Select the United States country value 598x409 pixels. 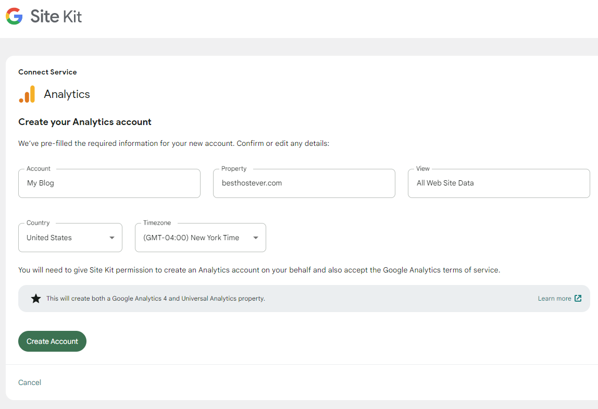(x=49, y=238)
